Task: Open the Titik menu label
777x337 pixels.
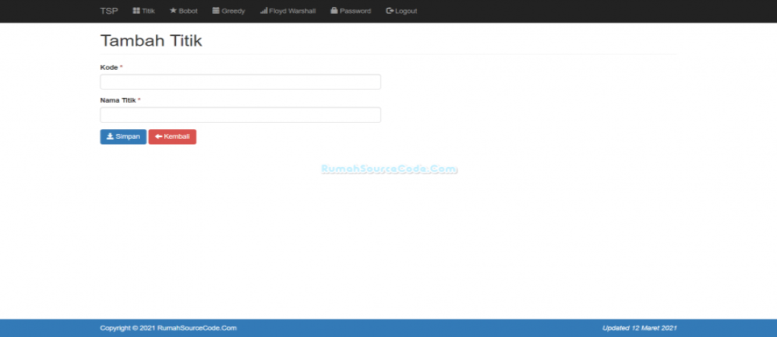Action: pos(149,11)
